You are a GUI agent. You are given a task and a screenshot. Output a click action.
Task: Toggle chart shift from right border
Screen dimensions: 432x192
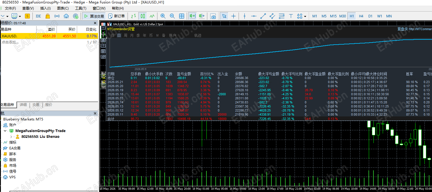202,16
